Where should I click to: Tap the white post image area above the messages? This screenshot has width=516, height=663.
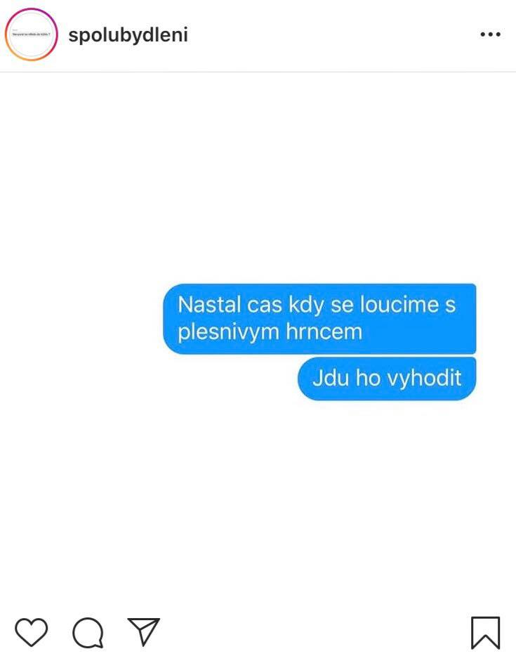click(258, 178)
